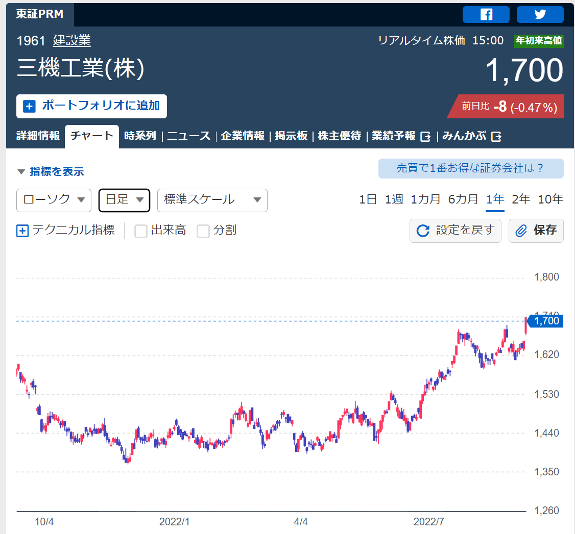This screenshot has height=534, width=575.
Task: Switch to the 時系列 tab
Action: [140, 136]
